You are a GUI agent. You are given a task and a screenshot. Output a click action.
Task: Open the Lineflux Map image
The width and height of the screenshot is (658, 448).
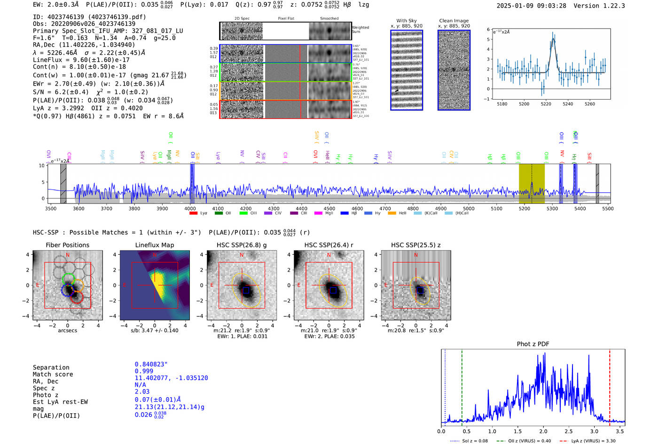click(x=155, y=285)
